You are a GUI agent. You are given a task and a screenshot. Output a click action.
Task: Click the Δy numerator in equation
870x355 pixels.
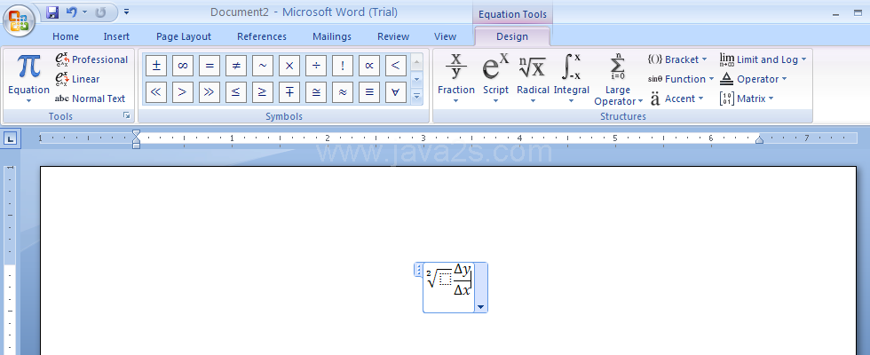pyautogui.click(x=463, y=270)
